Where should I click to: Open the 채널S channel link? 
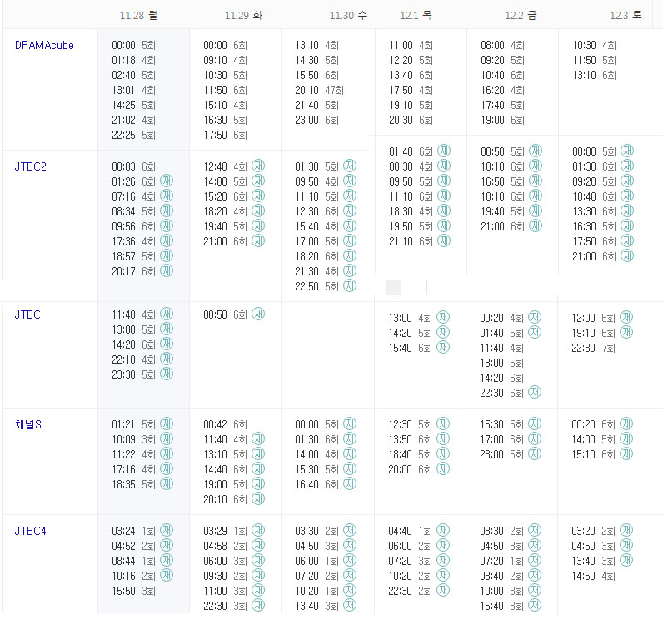[28, 424]
